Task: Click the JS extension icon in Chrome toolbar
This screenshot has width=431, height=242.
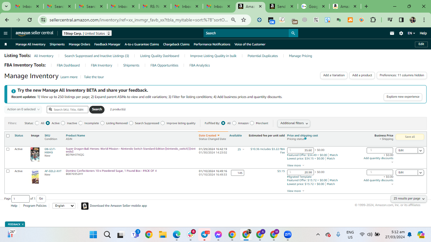Action: pyautogui.click(x=350, y=20)
